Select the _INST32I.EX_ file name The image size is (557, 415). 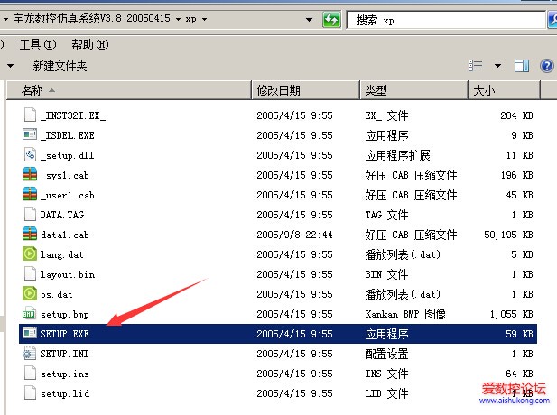(x=73, y=115)
